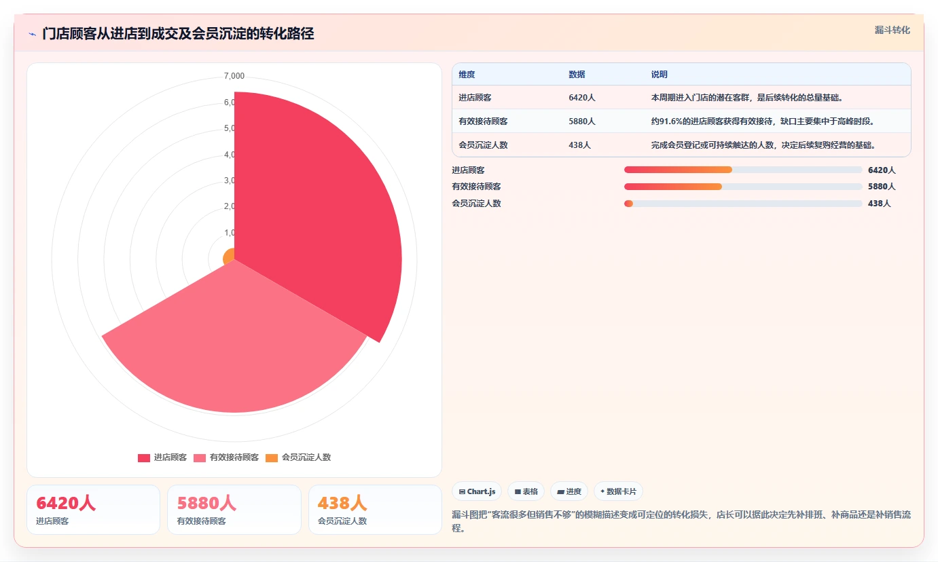Click the description starting 完成会员登记
938x562 pixels.
[763, 145]
